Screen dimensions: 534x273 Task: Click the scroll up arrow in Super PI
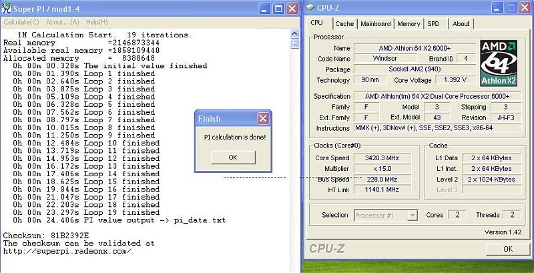click(295, 33)
